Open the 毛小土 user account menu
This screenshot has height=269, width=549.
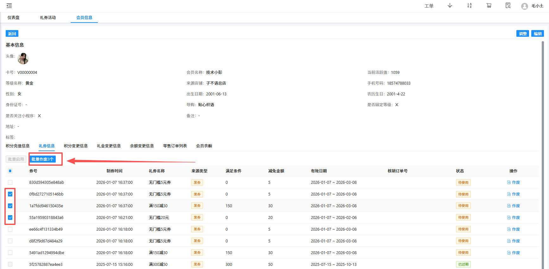(537, 6)
